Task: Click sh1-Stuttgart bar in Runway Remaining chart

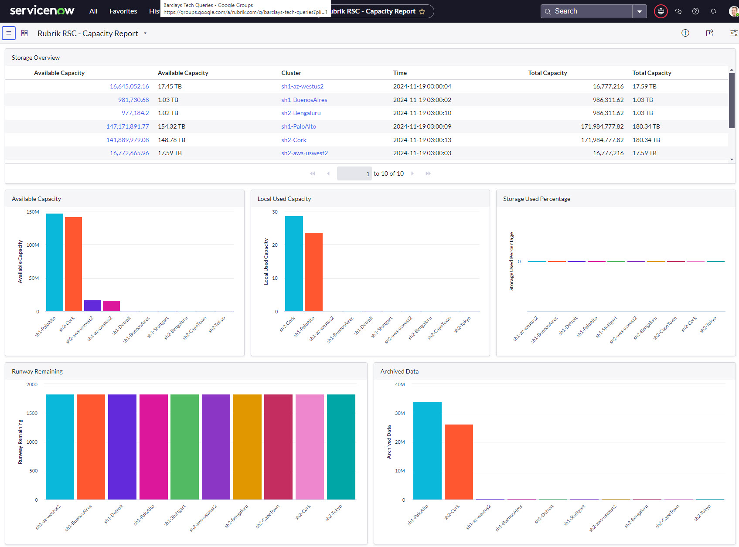Action: 184,447
